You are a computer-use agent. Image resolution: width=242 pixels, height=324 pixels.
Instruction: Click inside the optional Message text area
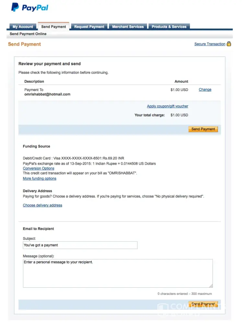coord(118,273)
